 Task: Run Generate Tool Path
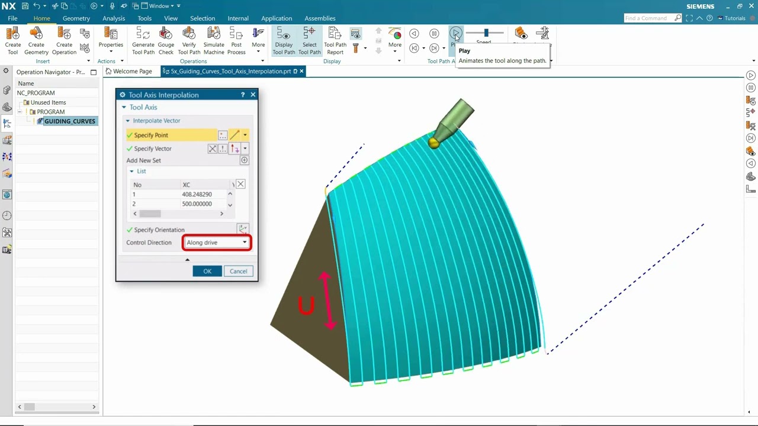(x=143, y=41)
